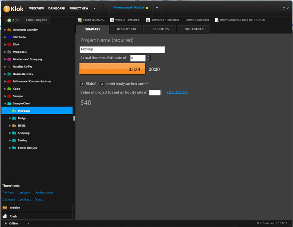The width and height of the screenshot is (293, 227).
Task: Click the Design folder icon
Action: tap(14, 118)
